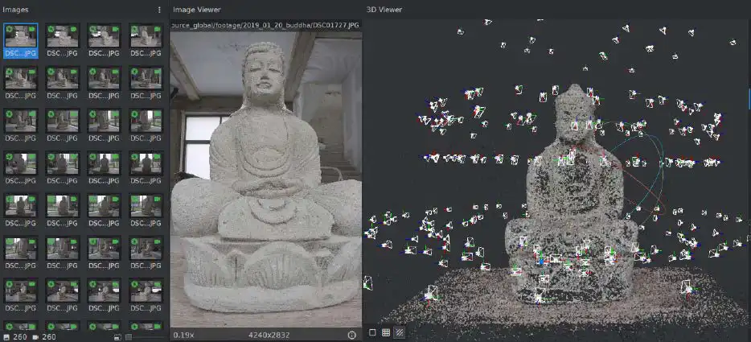Click the Image Viewer panel title
751x342 pixels.
click(x=197, y=9)
